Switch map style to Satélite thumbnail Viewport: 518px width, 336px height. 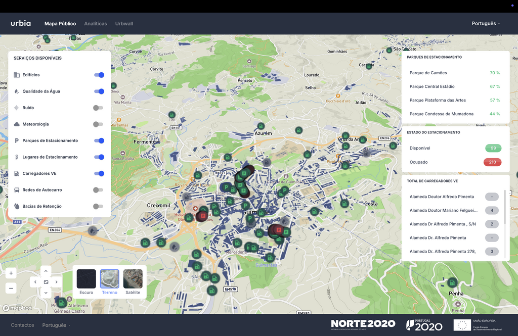coord(133,279)
